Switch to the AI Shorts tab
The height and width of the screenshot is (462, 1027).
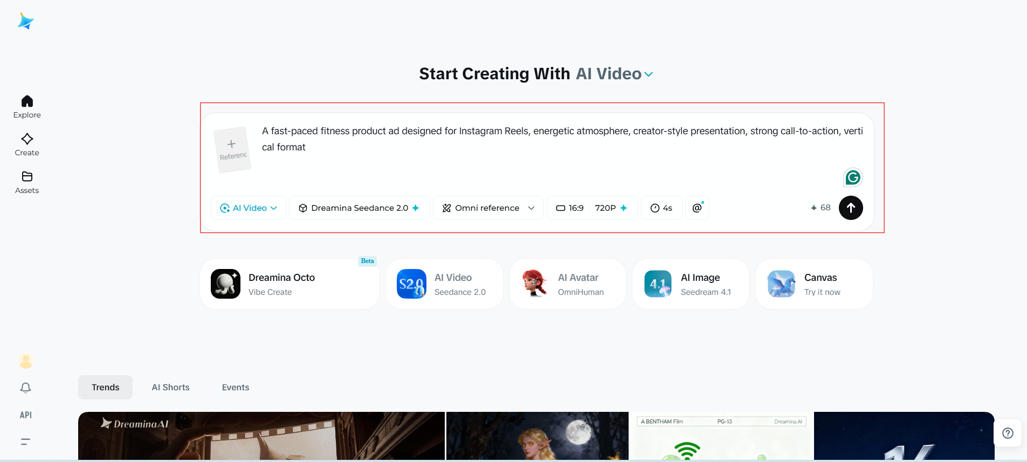[x=170, y=387]
